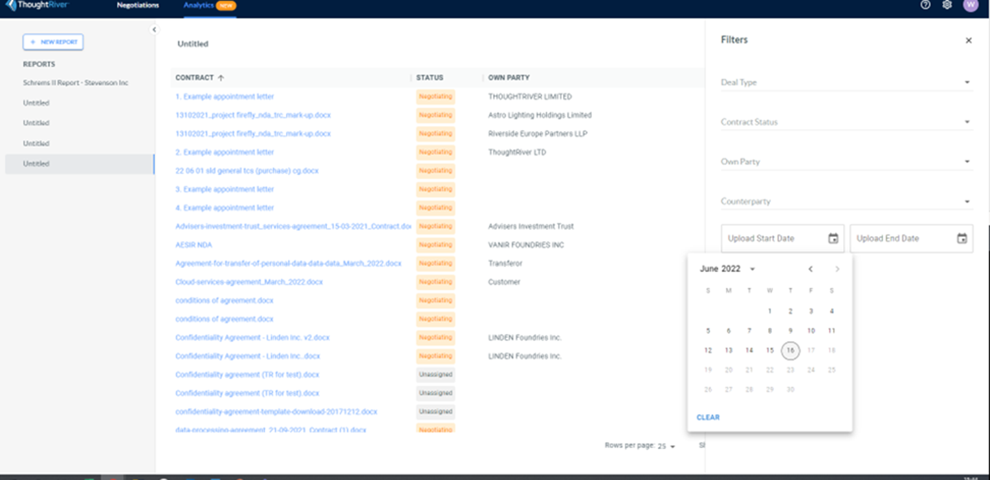
Task: Expand the Counterparty dropdown
Action: 846,202
